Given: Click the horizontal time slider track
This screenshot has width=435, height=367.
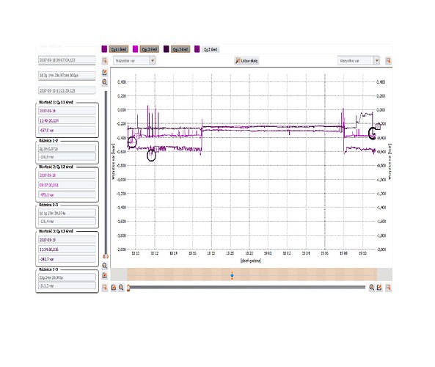Looking at the screenshot, I should (247, 287).
